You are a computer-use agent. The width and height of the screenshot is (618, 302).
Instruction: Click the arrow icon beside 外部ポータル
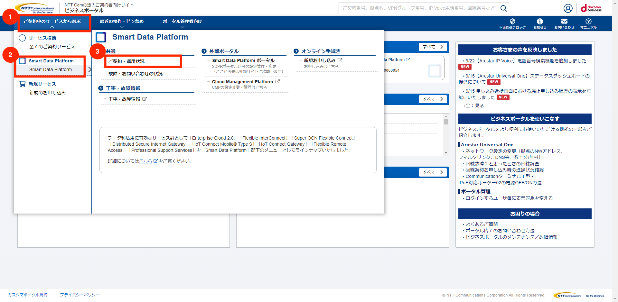pyautogui.click(x=204, y=51)
